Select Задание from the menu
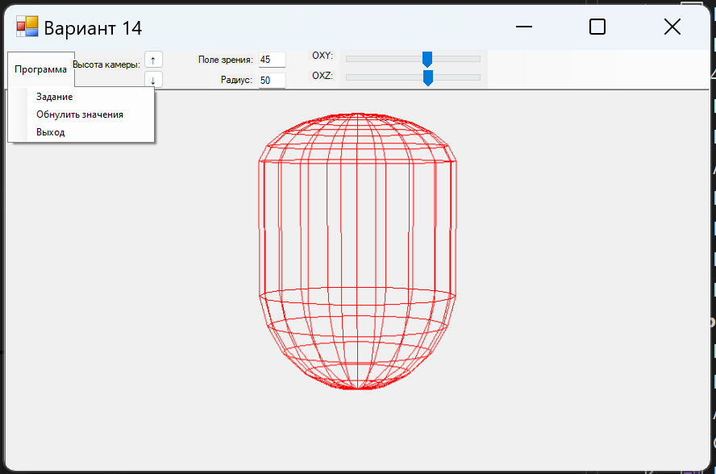Image resolution: width=716 pixels, height=474 pixels. (x=54, y=97)
